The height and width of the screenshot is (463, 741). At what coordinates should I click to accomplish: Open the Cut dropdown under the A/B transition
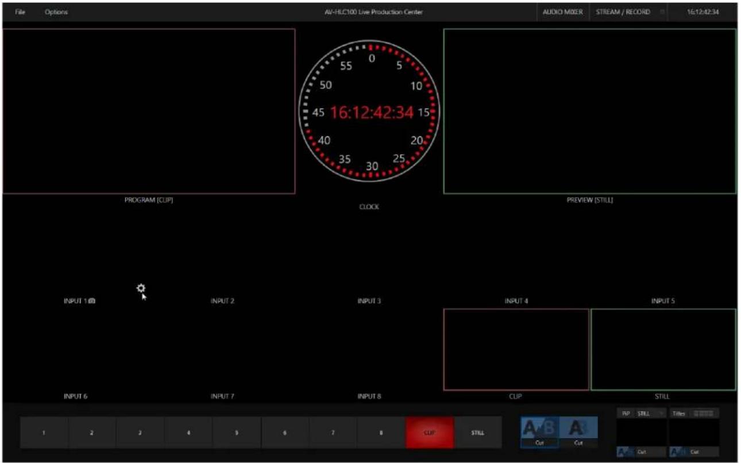[540, 443]
